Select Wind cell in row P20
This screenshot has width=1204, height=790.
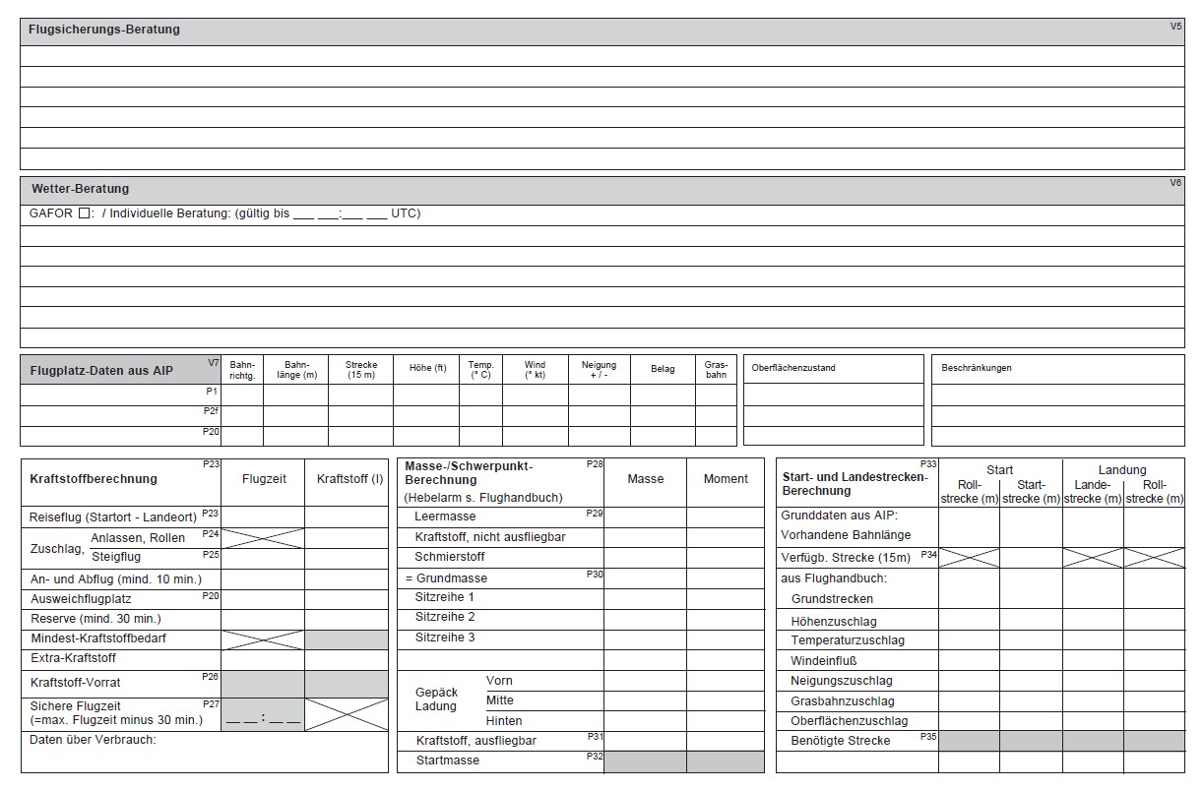tap(535, 436)
